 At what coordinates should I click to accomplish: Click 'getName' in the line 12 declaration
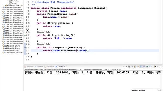coord(63,23)
